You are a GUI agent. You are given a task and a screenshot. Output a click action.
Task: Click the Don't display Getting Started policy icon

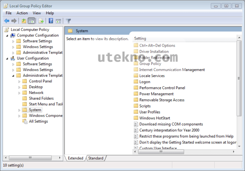[136, 142]
